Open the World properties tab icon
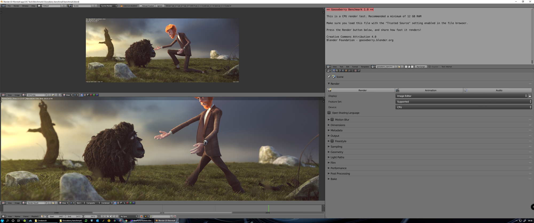This screenshot has height=223, width=534. tap(343, 71)
